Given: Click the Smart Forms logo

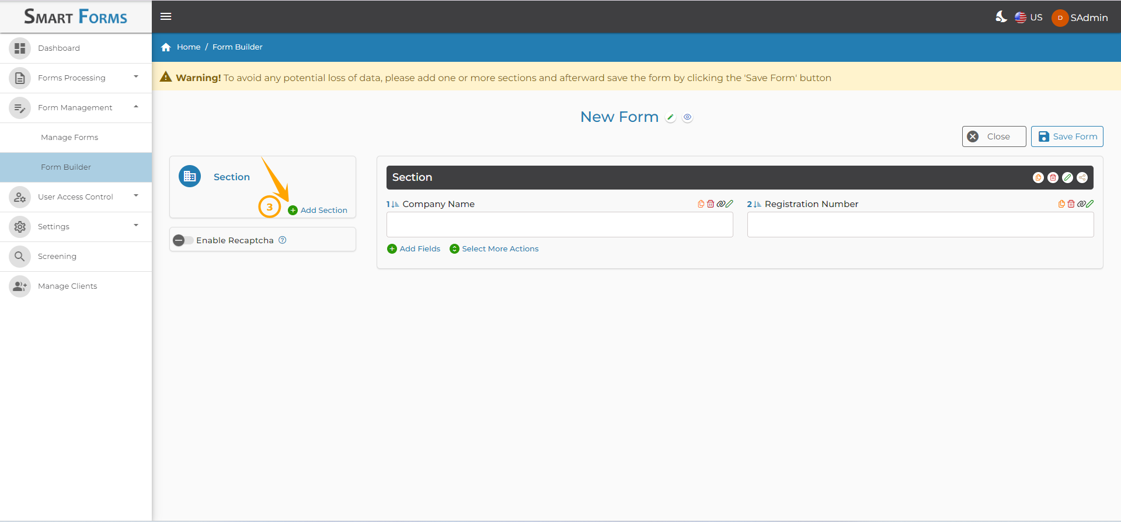Looking at the screenshot, I should [x=75, y=16].
